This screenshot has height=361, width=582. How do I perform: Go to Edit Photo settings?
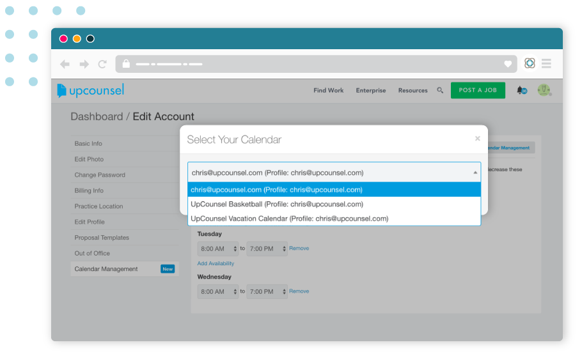point(124,159)
